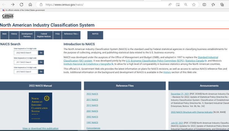Open Immersive Reader icon in address bar
Screen dimensions: 229x131
178,5
